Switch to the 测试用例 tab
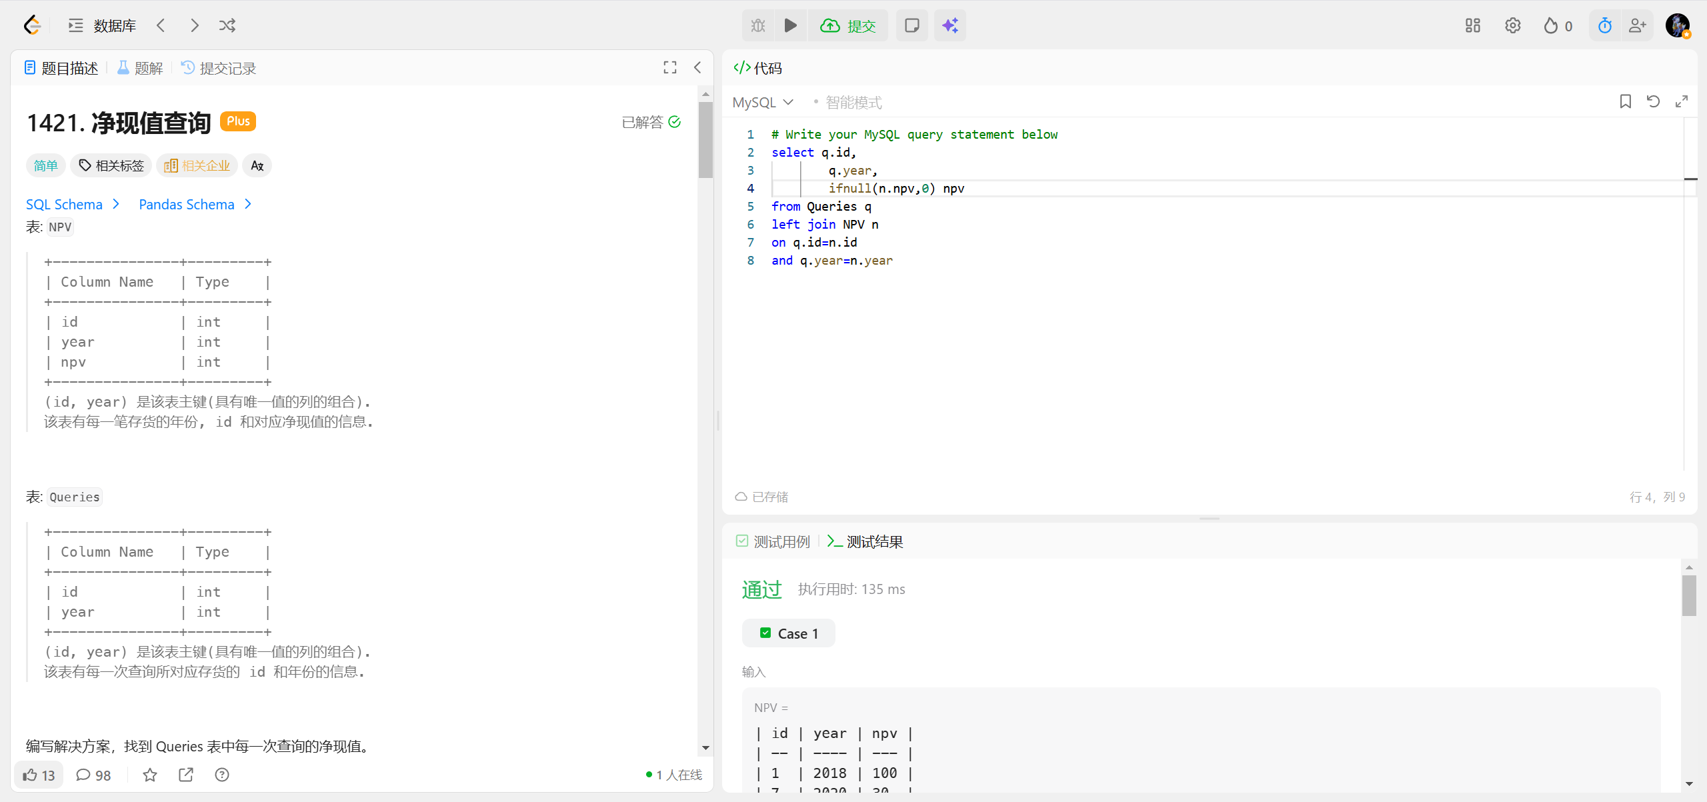1707x802 pixels. (773, 541)
